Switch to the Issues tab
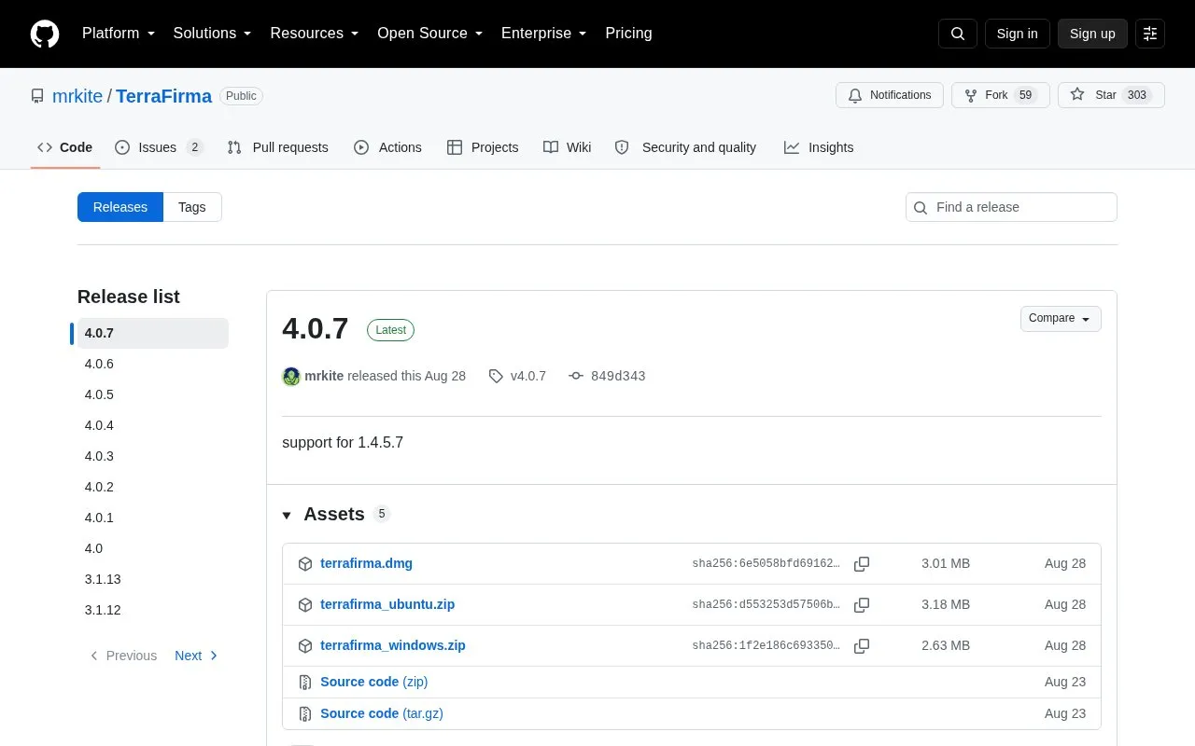Viewport: 1195px width, 746px height. [x=160, y=147]
